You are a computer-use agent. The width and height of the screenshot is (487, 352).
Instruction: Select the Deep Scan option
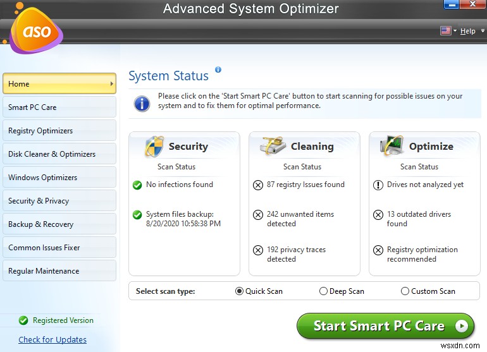click(x=323, y=291)
